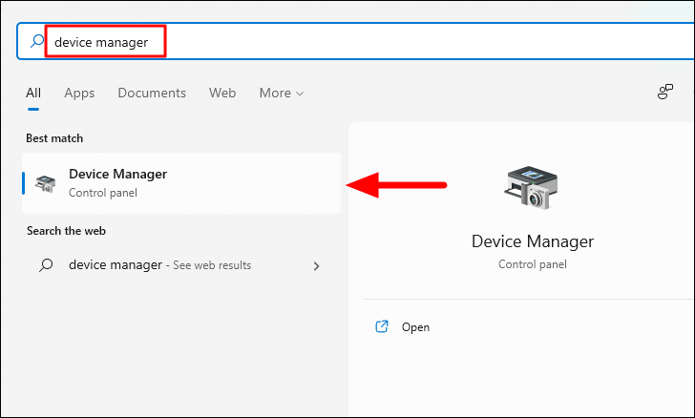Click the large Device Manager preview icon
This screenshot has width=695, height=418.
pyautogui.click(x=532, y=187)
